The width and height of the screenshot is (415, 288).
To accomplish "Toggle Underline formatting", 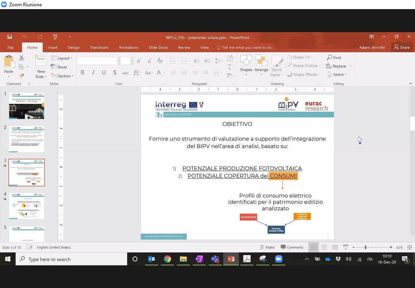I will [104, 73].
